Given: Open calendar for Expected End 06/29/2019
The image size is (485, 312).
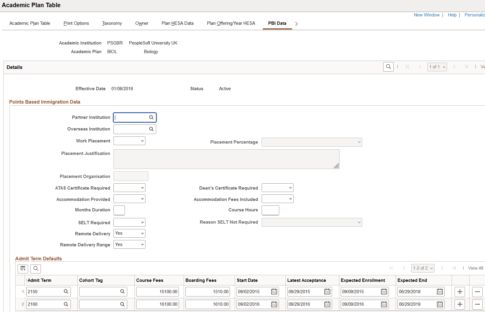Looking at the screenshot, I should coord(440,304).
